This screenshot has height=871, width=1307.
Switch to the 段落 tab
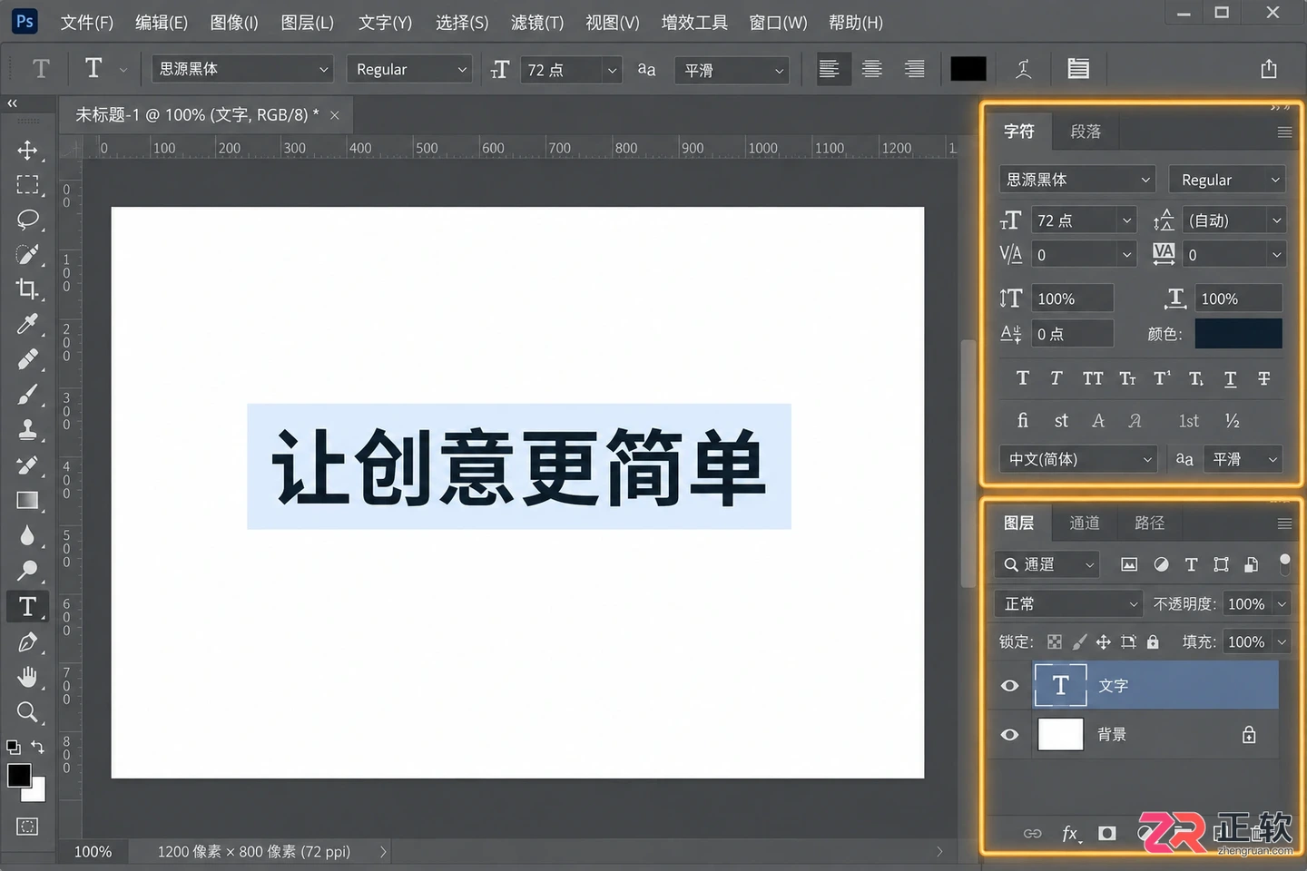coord(1086,132)
